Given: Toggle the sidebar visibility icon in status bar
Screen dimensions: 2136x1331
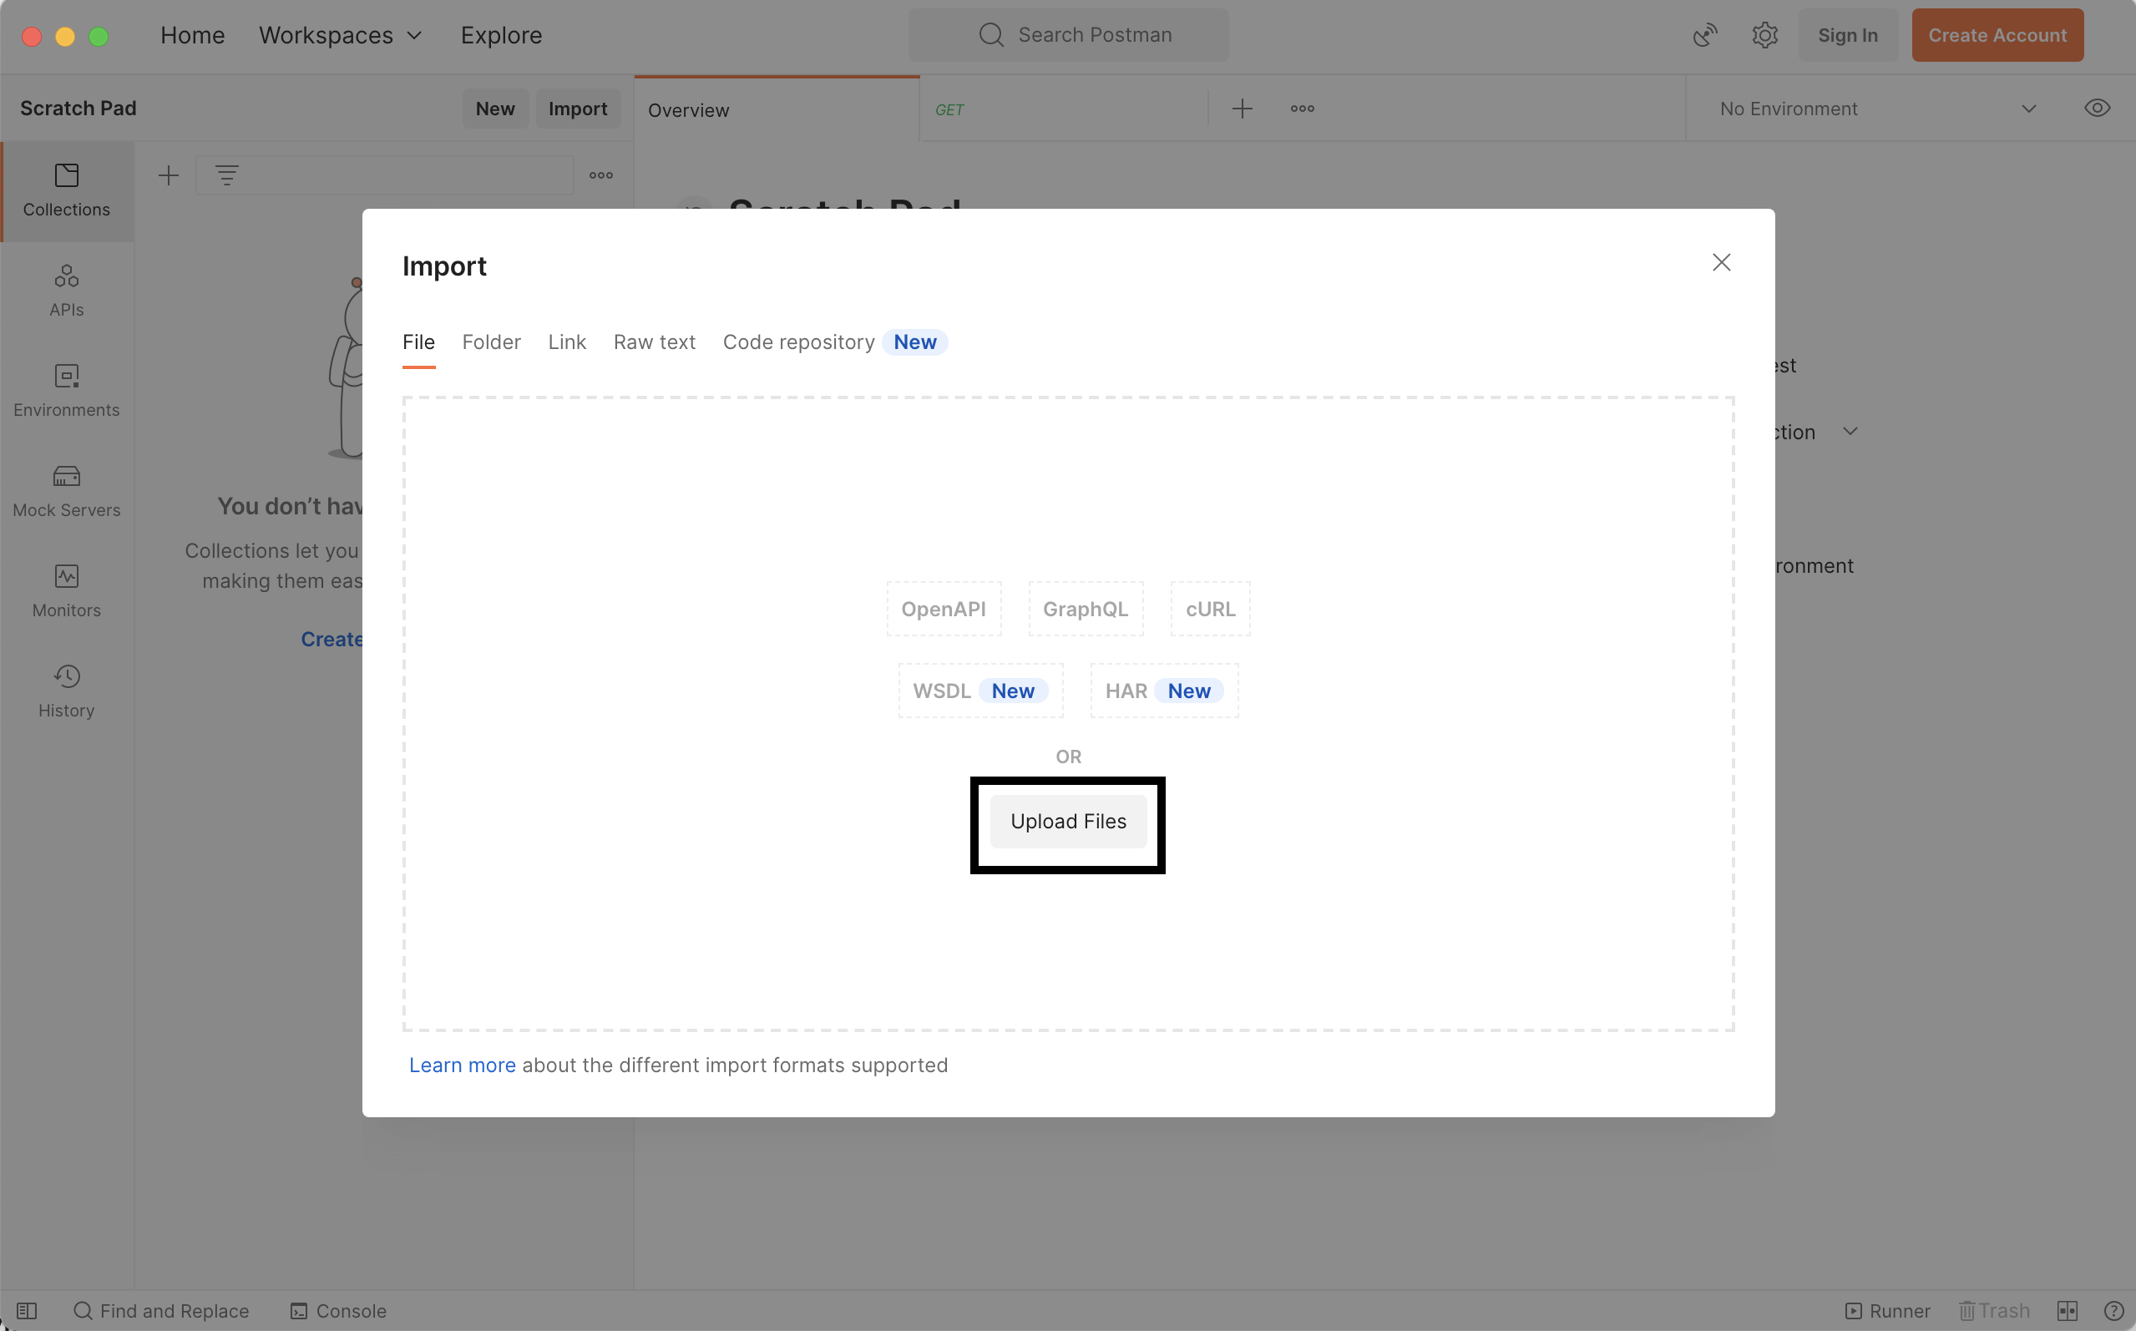Looking at the screenshot, I should pyautogui.click(x=27, y=1311).
